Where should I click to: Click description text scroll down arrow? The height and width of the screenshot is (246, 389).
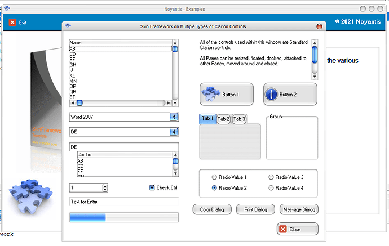(x=315, y=77)
